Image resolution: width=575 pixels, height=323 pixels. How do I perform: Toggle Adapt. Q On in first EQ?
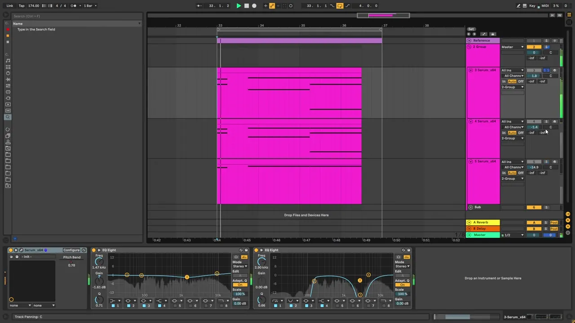240,285
